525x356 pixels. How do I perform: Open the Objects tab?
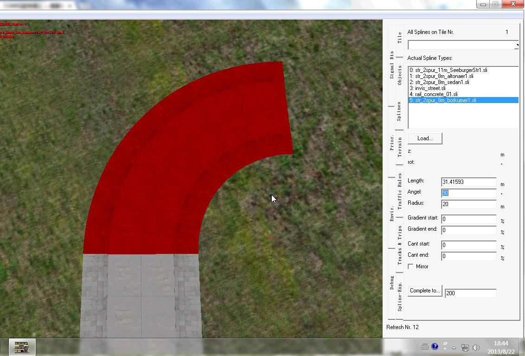pos(399,75)
